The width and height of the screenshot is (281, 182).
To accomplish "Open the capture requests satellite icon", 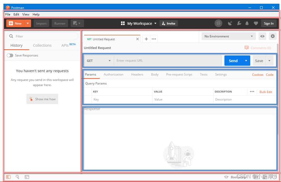I will click(x=230, y=23).
